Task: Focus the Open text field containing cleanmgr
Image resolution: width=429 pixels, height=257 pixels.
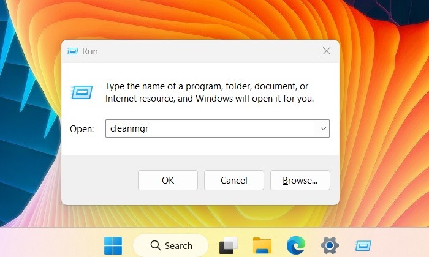Action: coord(218,128)
